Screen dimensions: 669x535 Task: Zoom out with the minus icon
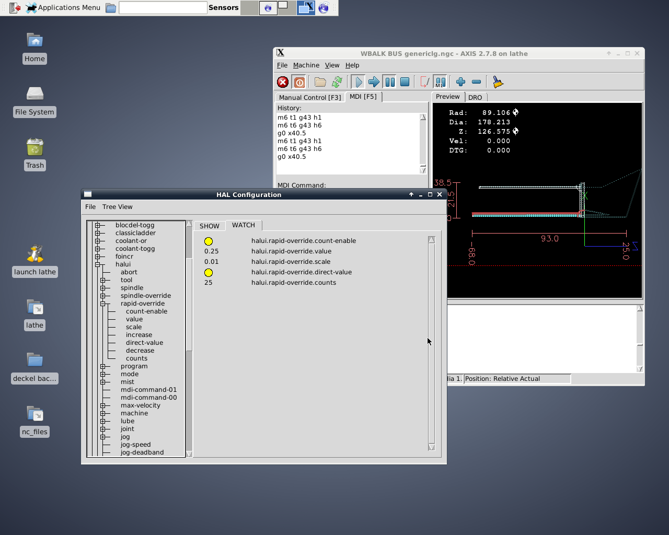tap(476, 82)
